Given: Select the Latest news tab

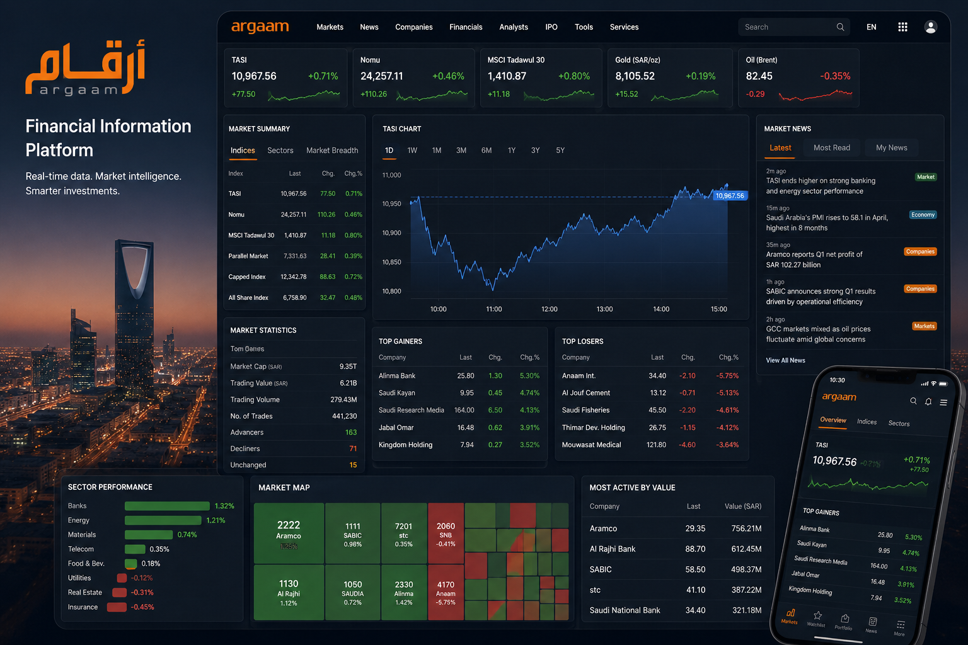Looking at the screenshot, I should (x=780, y=148).
